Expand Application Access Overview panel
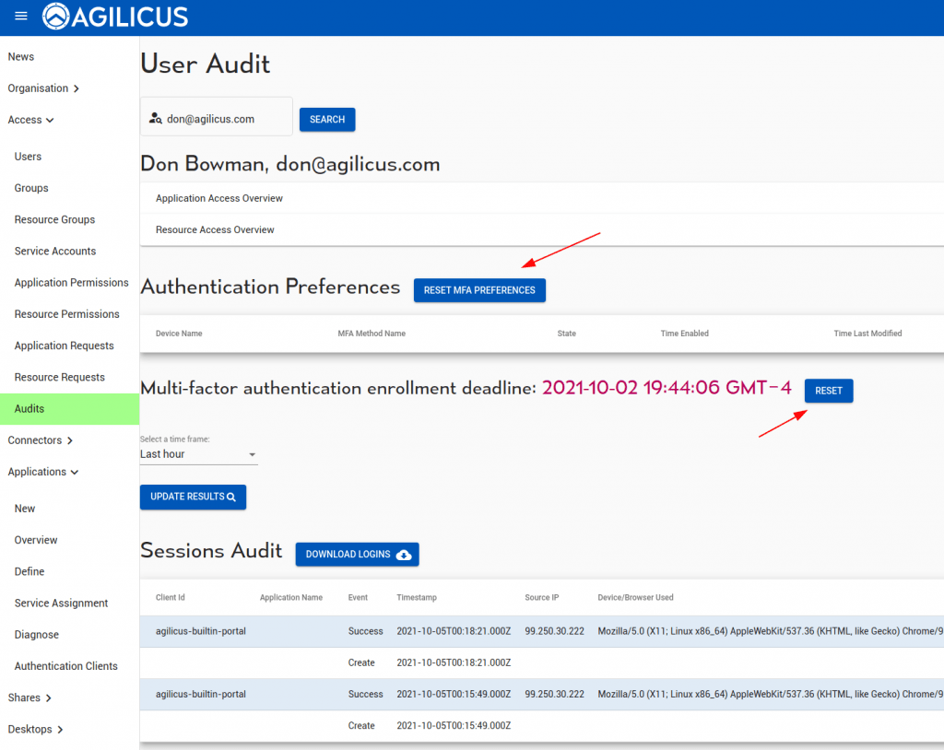Image resolution: width=944 pixels, height=750 pixels. click(x=219, y=198)
